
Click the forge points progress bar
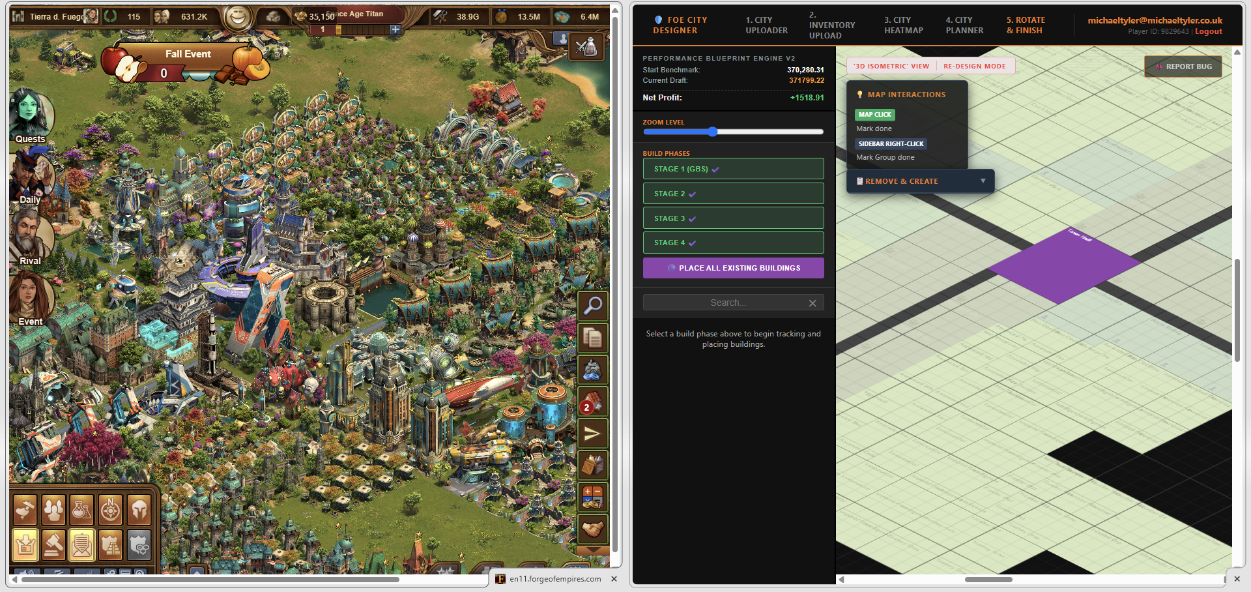click(x=354, y=29)
